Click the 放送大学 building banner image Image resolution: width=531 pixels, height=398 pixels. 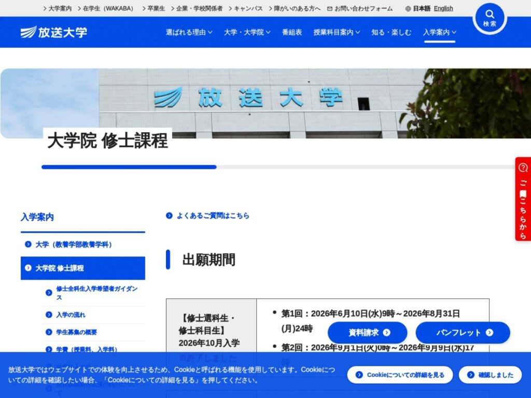tap(265, 103)
